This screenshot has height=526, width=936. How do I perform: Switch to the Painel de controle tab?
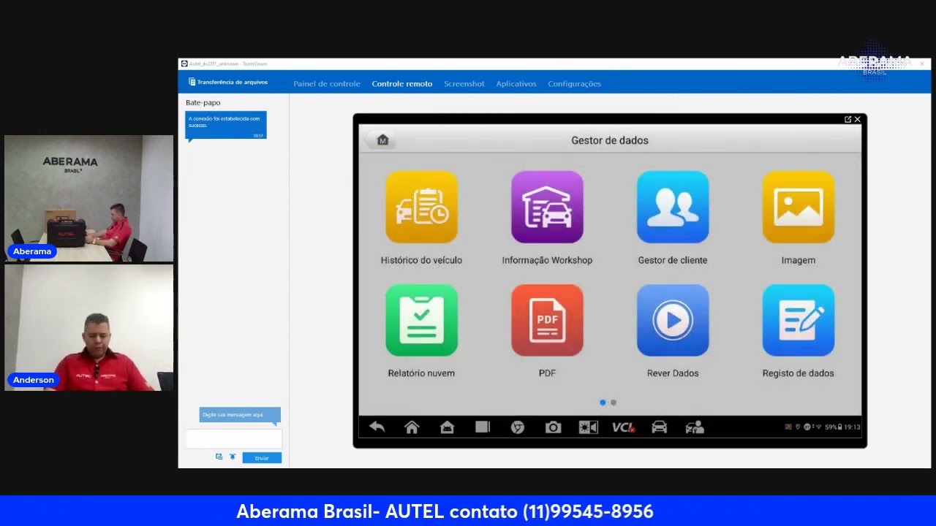pyautogui.click(x=327, y=84)
